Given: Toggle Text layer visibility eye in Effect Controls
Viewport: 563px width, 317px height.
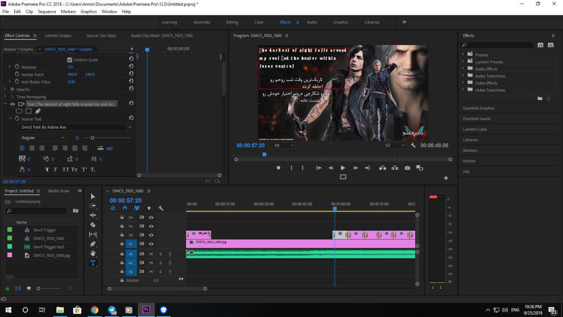Looking at the screenshot, I should (x=12, y=104).
